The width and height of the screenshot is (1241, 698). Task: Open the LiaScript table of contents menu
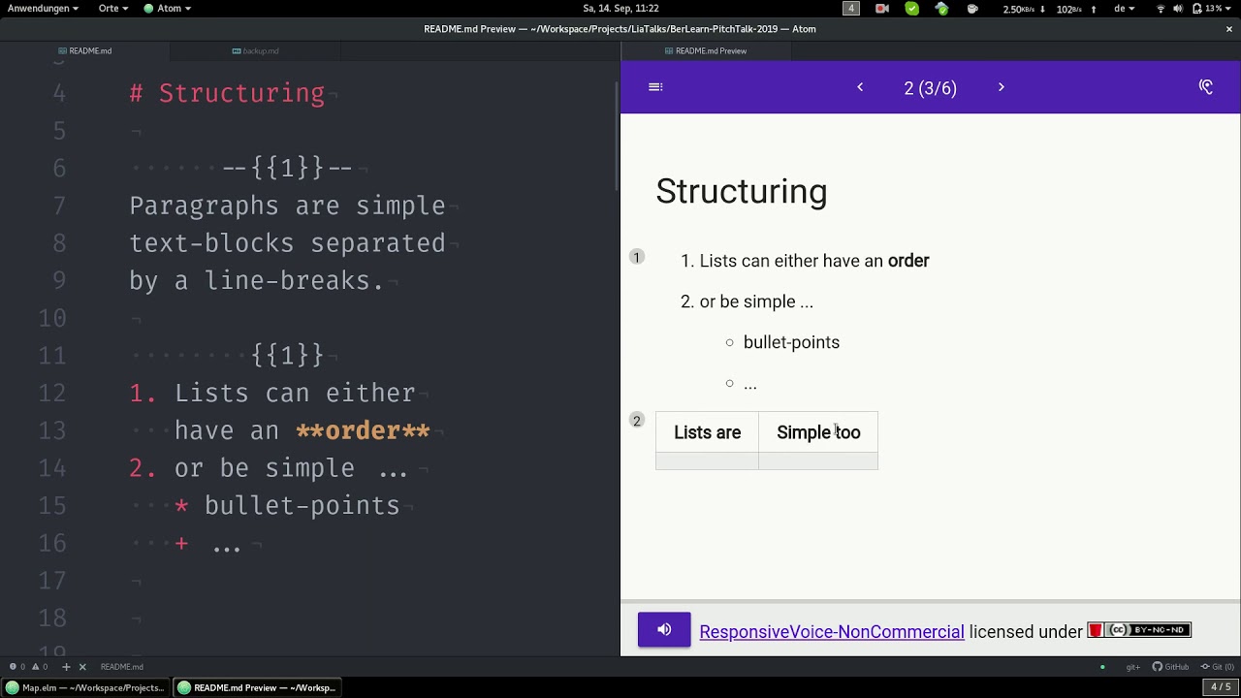[655, 87]
